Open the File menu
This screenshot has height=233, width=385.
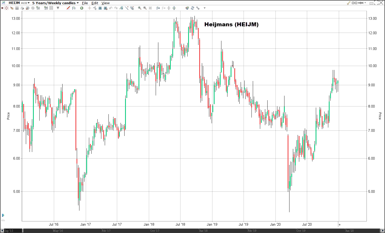(85, 3)
